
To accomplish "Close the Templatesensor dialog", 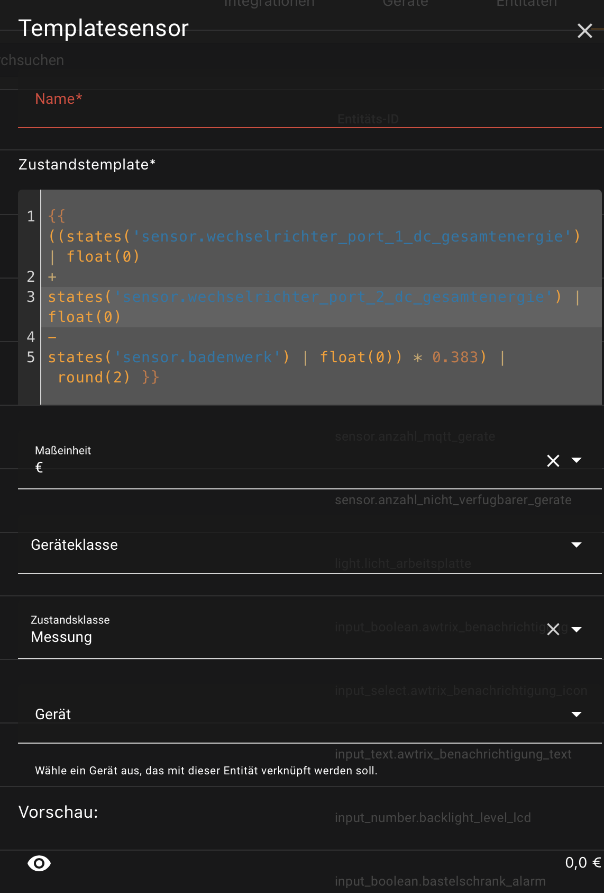I will 584,31.
